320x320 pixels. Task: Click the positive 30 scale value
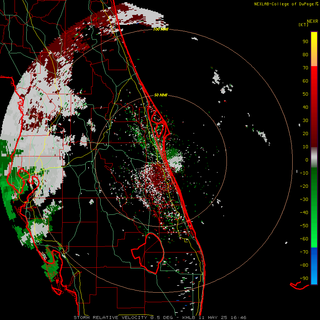[305, 121]
